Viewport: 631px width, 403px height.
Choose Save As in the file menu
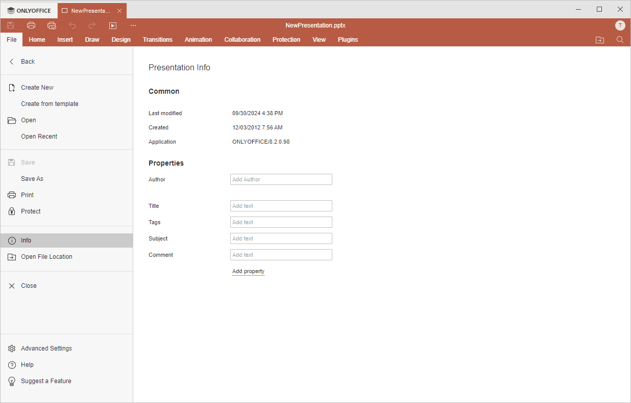[x=32, y=179]
